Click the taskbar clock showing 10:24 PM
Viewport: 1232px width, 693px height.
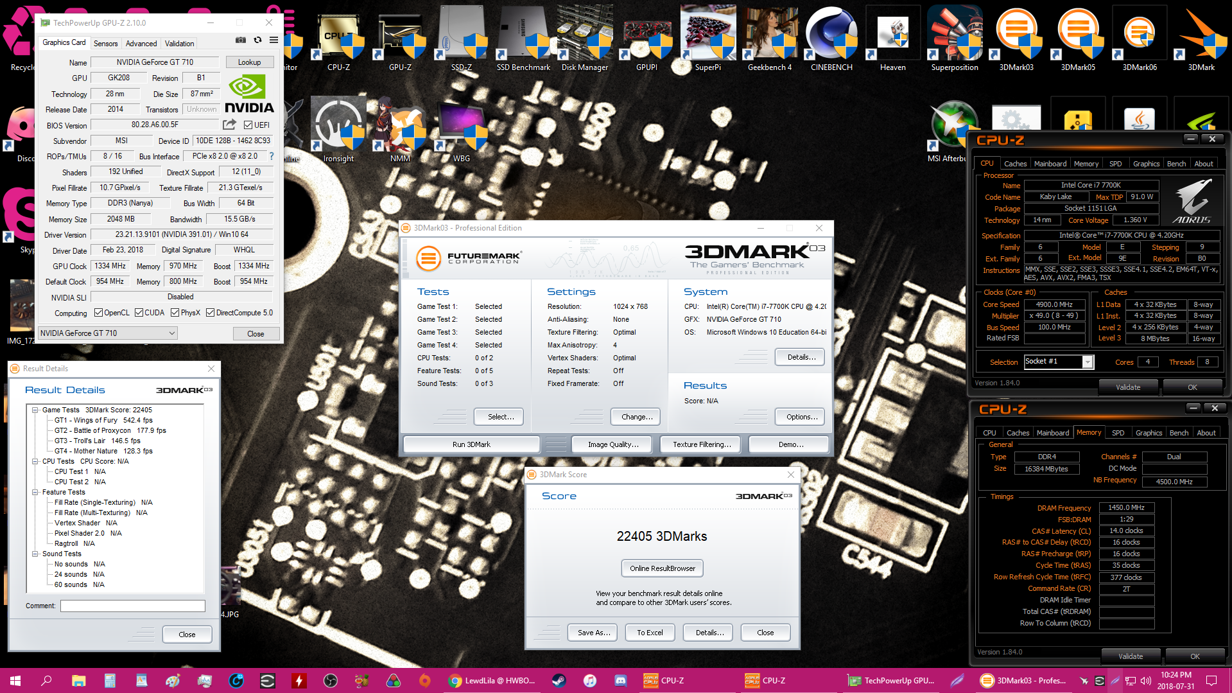pos(1176,681)
